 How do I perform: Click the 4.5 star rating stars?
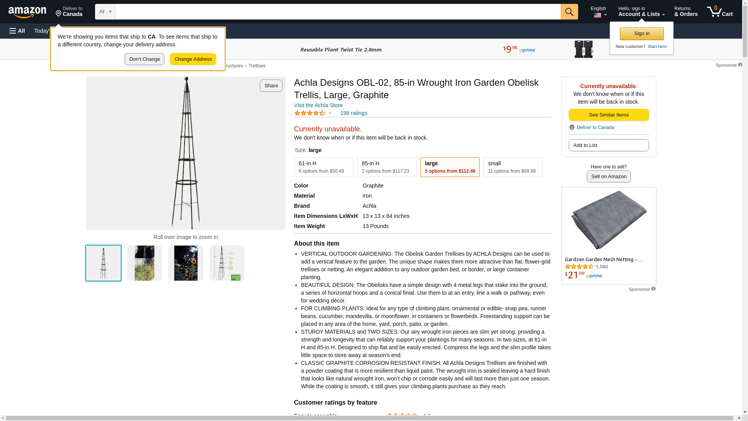click(x=310, y=113)
